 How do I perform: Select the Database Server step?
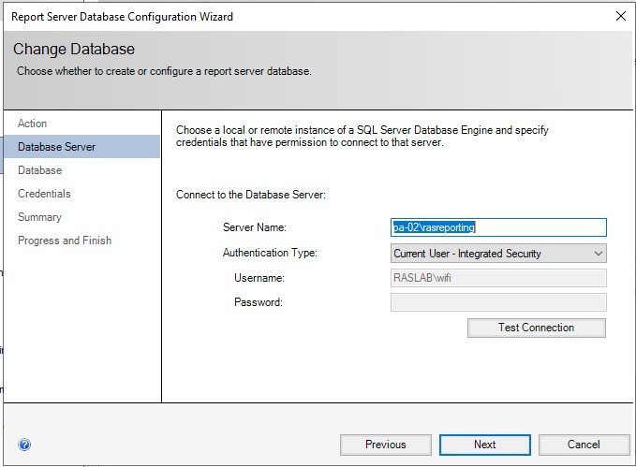[x=57, y=147]
